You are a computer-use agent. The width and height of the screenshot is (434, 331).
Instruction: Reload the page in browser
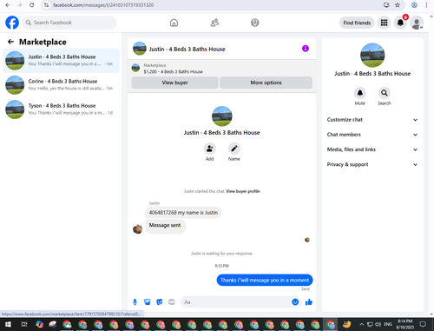coord(32,5)
